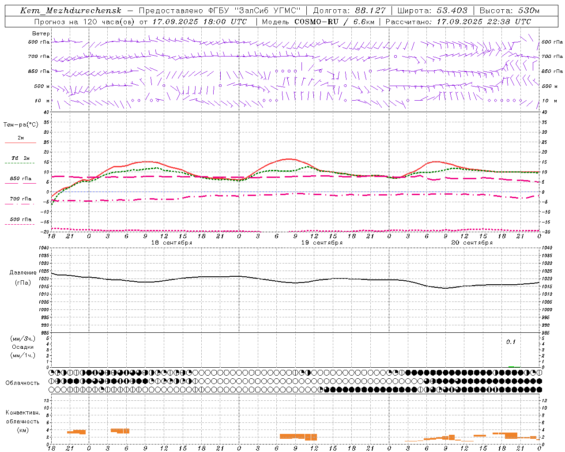Click the 850 гПа temperature legend entry
Viewport: 565px width, 452px height.
point(21,179)
